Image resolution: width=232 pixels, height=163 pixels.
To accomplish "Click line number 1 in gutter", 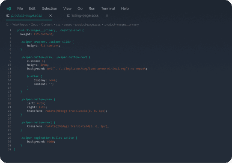I will 10,30.
